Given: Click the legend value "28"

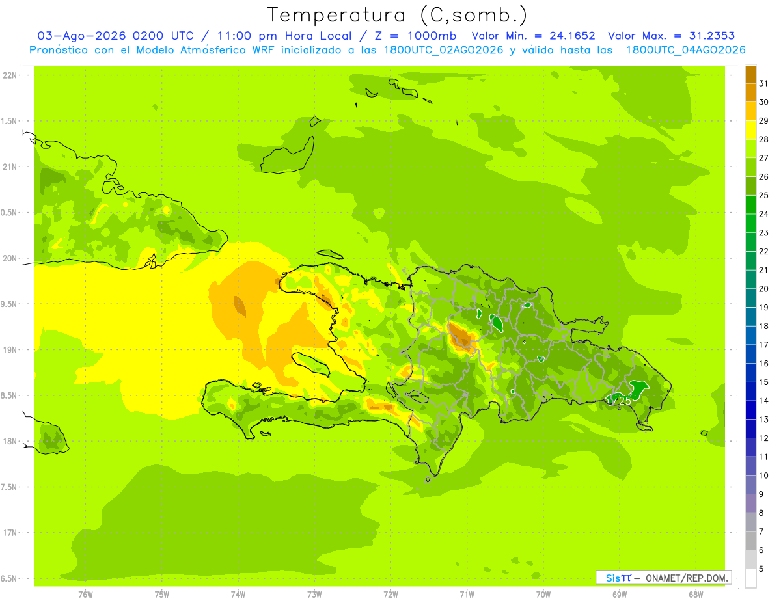Looking at the screenshot, I should [763, 139].
